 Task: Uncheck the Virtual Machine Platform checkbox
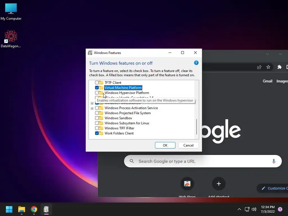click(97, 88)
